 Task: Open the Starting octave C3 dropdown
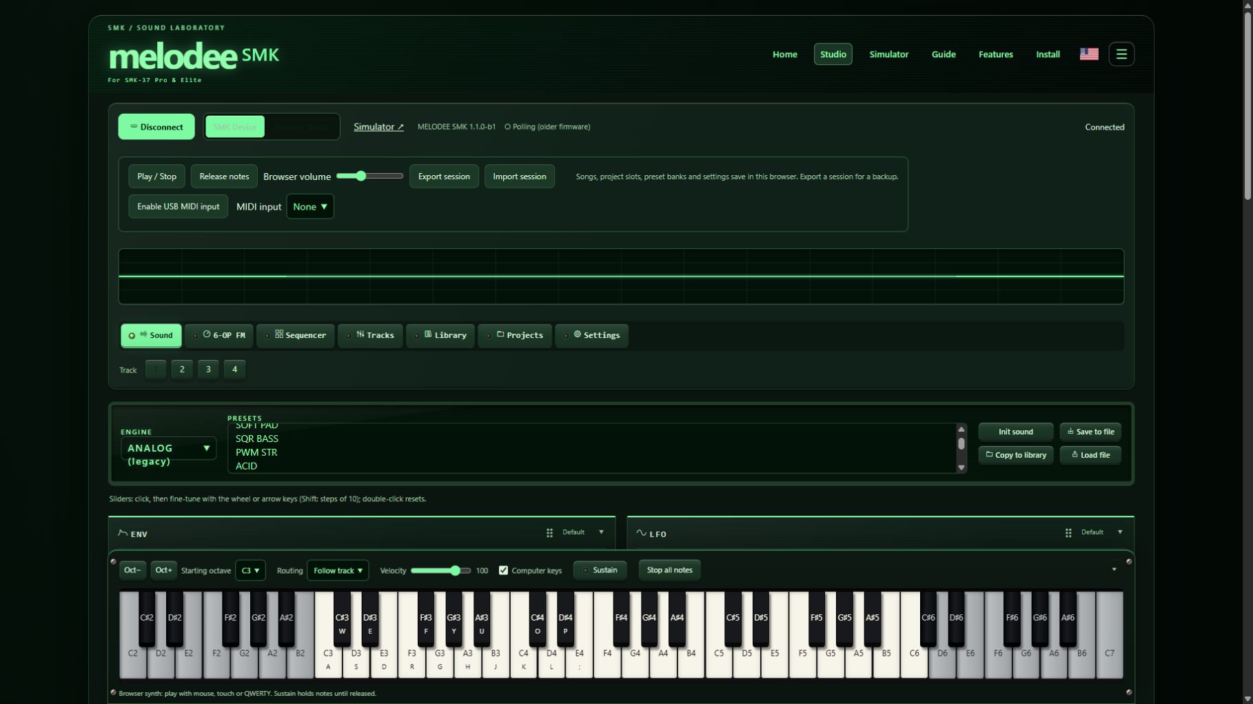pyautogui.click(x=250, y=571)
